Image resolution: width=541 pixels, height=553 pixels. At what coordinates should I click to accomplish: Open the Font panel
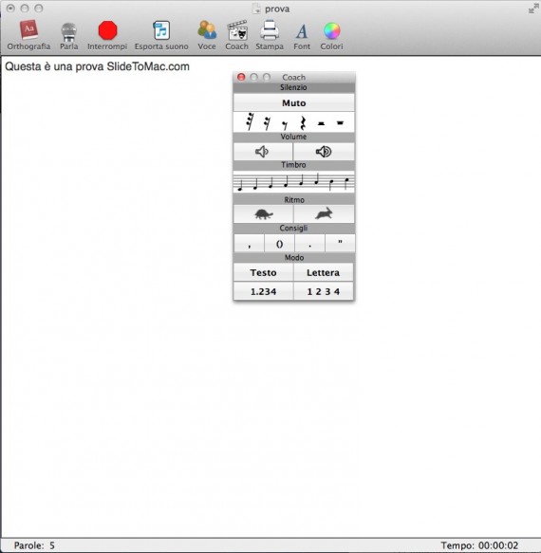click(302, 35)
